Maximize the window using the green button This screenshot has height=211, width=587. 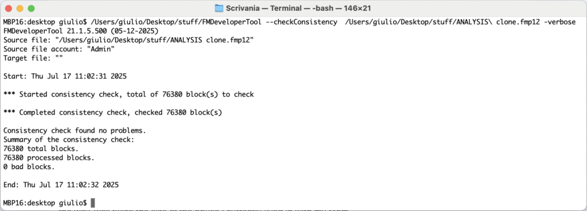(x=31, y=8)
